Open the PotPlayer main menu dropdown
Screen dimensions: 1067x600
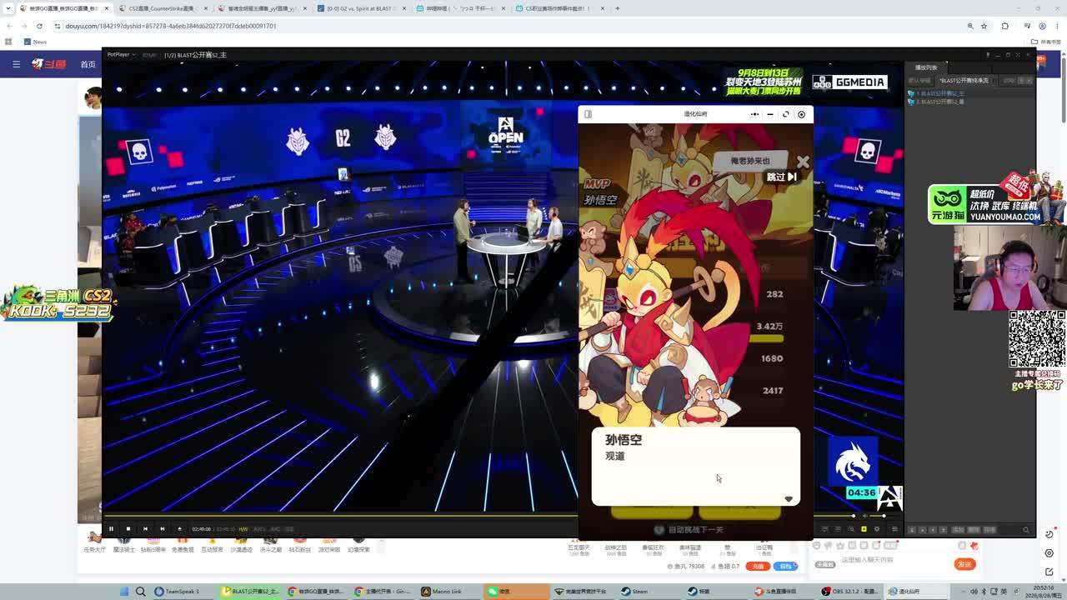point(121,55)
